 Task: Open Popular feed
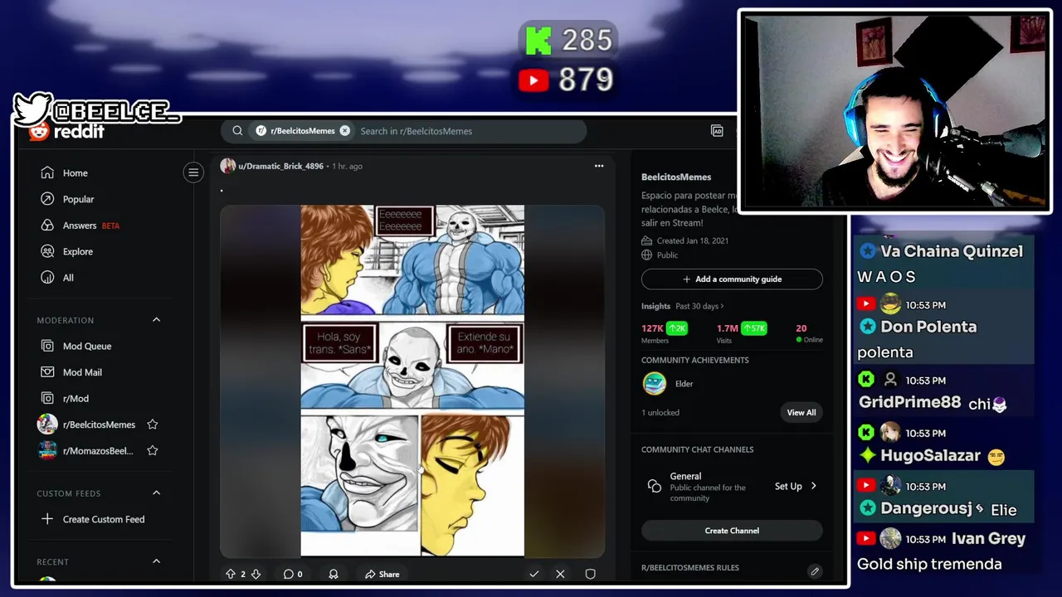pyautogui.click(x=78, y=199)
